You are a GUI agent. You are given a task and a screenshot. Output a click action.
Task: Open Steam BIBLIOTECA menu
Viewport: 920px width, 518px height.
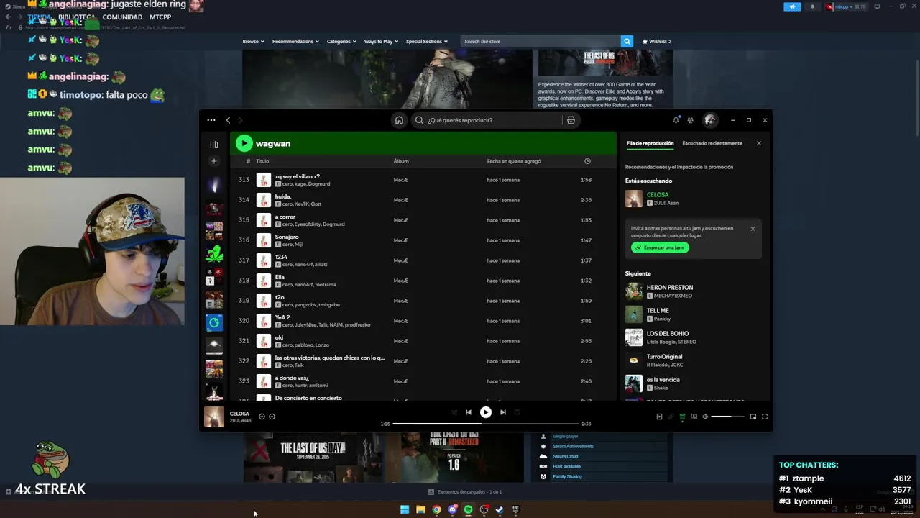point(76,17)
